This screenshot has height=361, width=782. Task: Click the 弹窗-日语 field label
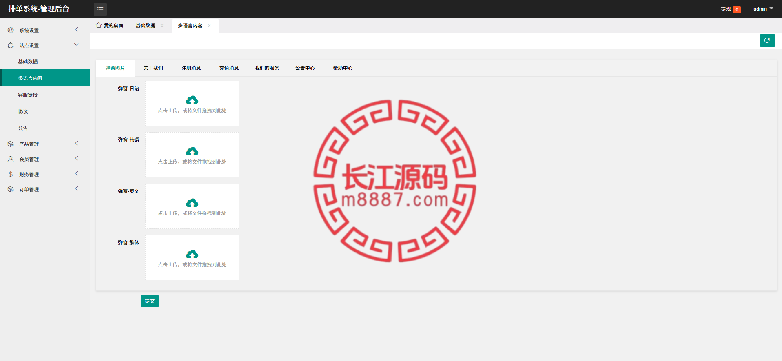tap(128, 89)
